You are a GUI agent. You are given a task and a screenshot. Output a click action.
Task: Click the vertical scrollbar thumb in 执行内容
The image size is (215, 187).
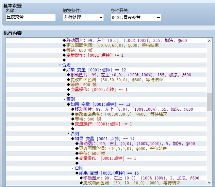(x=209, y=102)
